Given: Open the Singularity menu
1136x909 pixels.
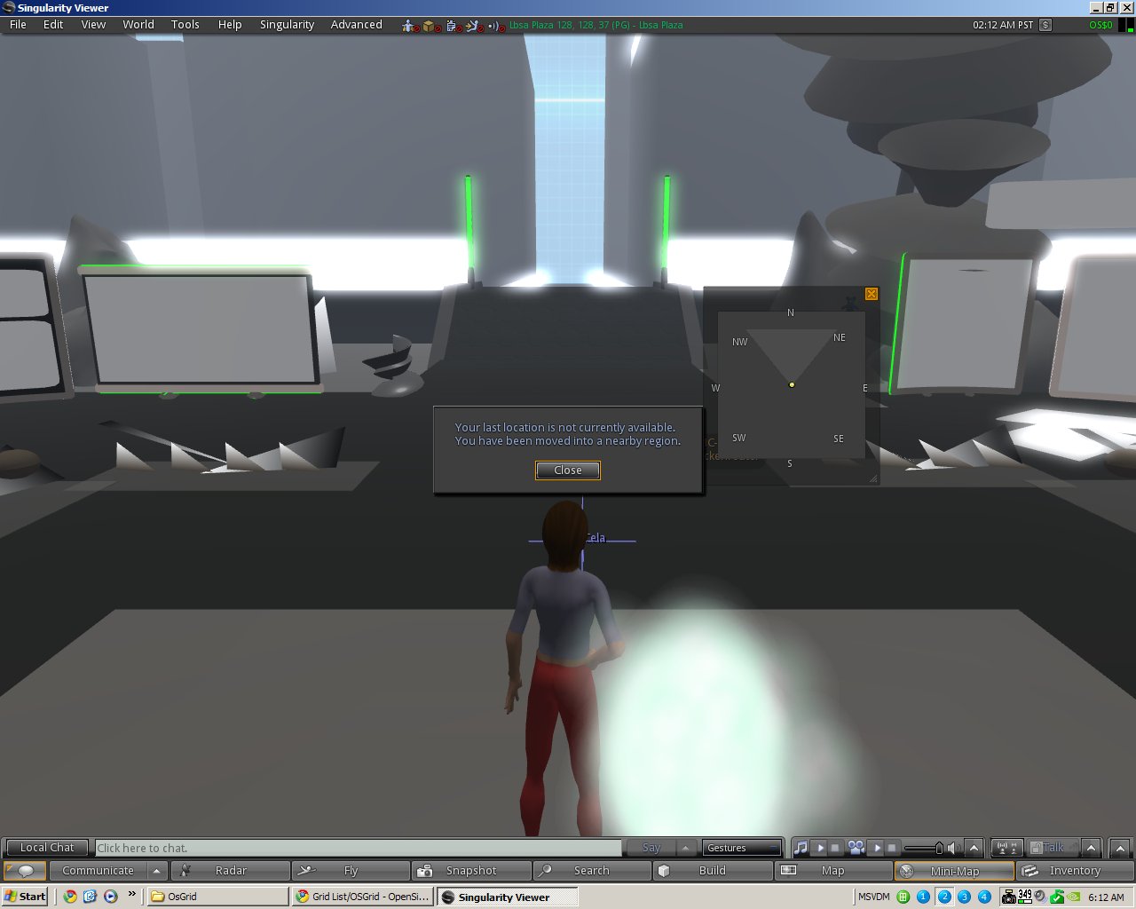Looking at the screenshot, I should [x=287, y=24].
